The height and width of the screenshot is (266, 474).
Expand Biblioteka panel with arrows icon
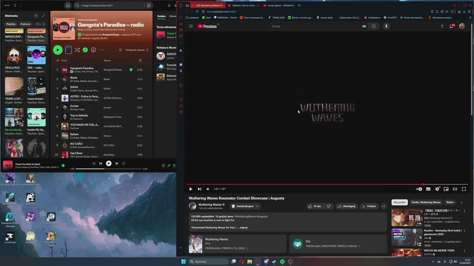(43, 16)
